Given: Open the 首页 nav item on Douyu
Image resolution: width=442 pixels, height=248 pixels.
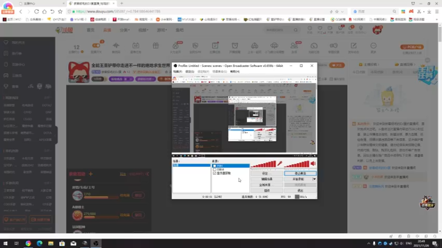Looking at the screenshot, I should (91, 30).
